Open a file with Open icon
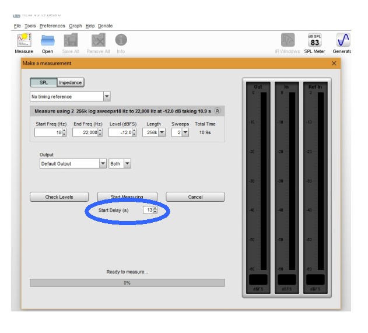The image size is (368, 333). point(47,40)
